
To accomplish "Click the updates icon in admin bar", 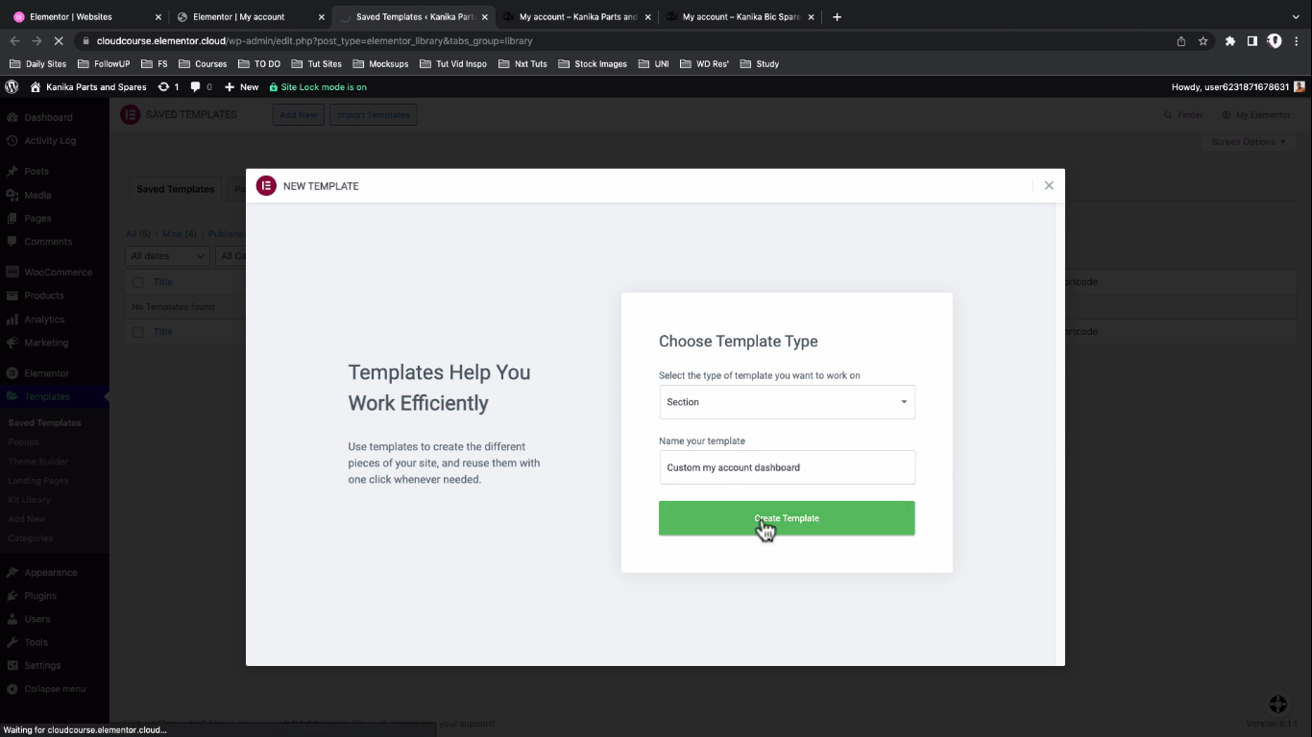I will tap(168, 86).
